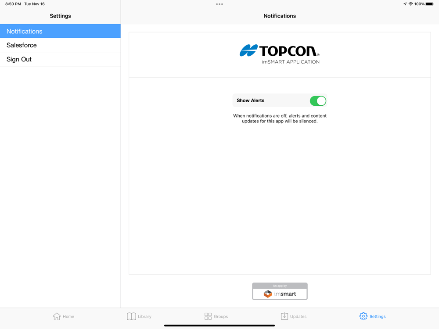Toggle the Show Alerts switch
The image size is (439, 329).
click(x=318, y=101)
